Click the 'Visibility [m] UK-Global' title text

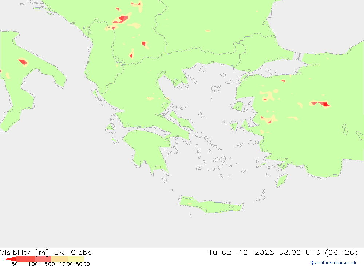click(47, 252)
